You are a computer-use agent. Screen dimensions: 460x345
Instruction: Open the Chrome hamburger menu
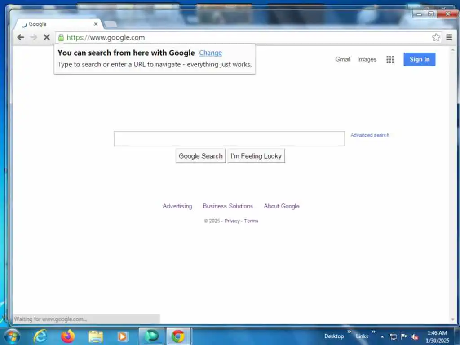pos(449,37)
